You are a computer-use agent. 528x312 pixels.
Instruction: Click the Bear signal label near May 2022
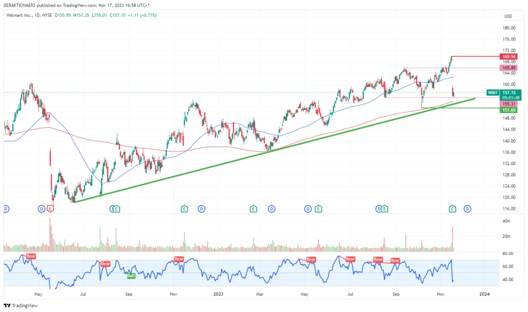pyautogui.click(x=31, y=257)
